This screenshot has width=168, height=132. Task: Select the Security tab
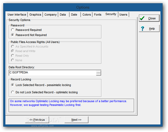(111, 14)
